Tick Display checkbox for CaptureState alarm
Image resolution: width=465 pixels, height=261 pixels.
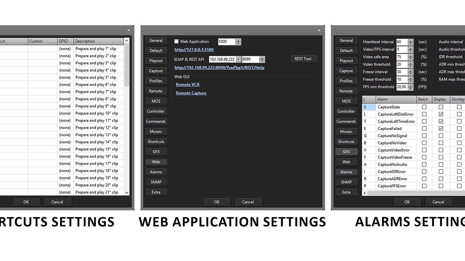click(x=441, y=107)
